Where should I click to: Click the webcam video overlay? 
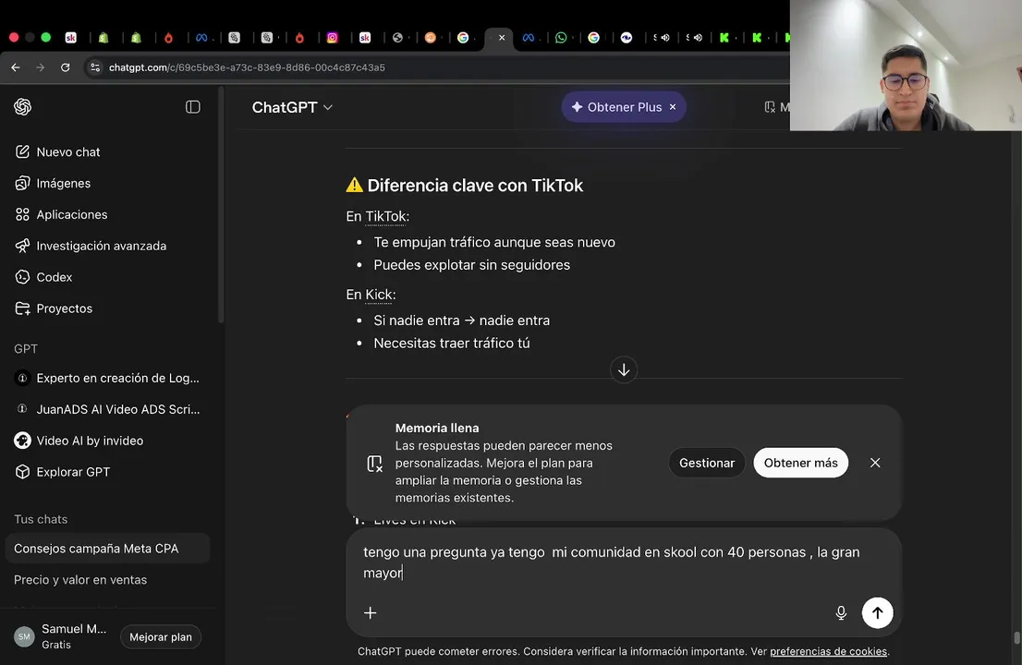click(x=906, y=66)
